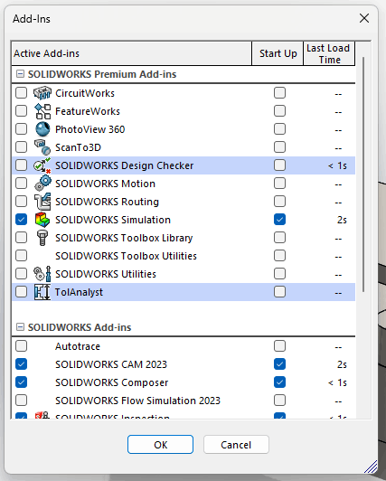The height and width of the screenshot is (481, 386).
Task: Click SOLIDWORKS Simulation '2s' load time
Action: click(x=342, y=220)
